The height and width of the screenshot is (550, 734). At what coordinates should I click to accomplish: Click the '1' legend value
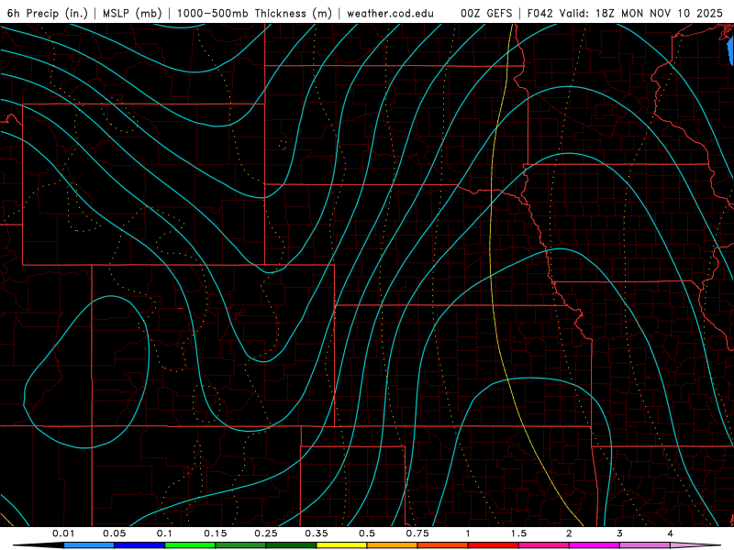coord(468,533)
